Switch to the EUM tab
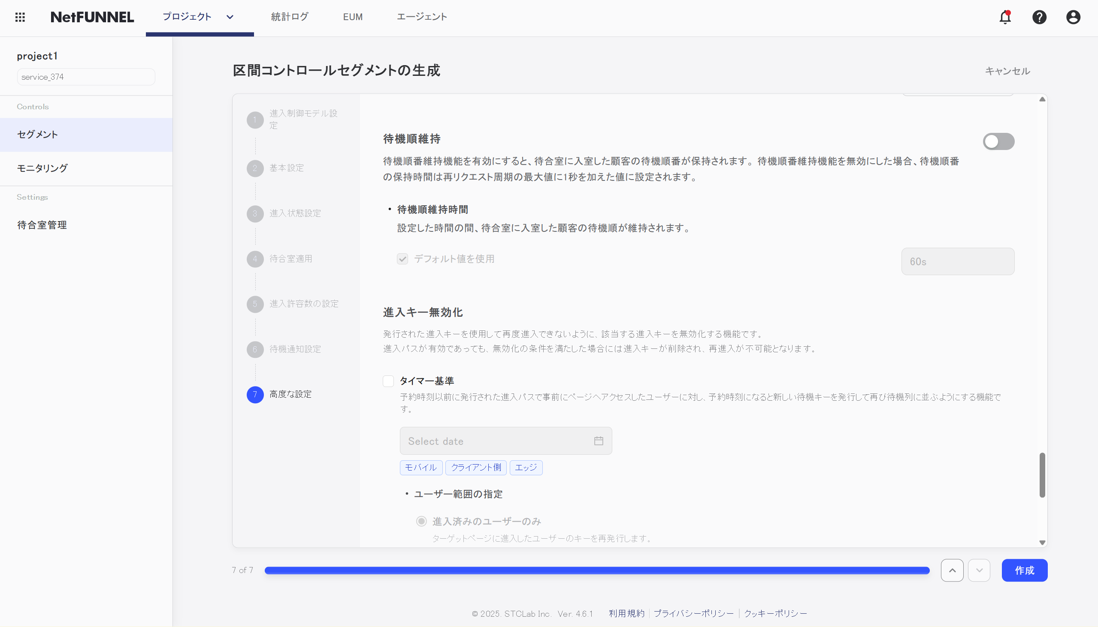Screen dimensions: 1098x627 353,17
